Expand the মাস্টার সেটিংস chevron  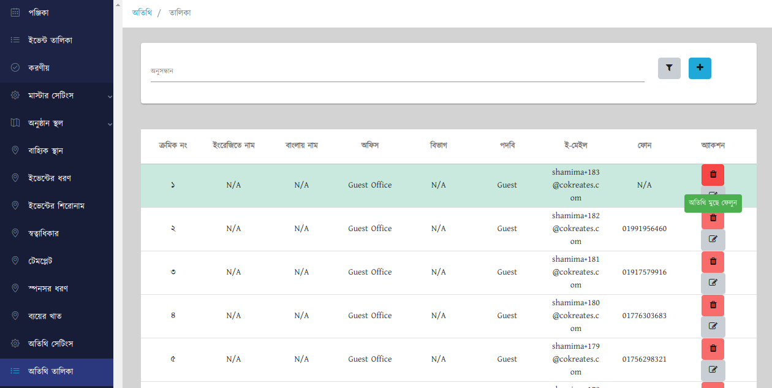110,96
